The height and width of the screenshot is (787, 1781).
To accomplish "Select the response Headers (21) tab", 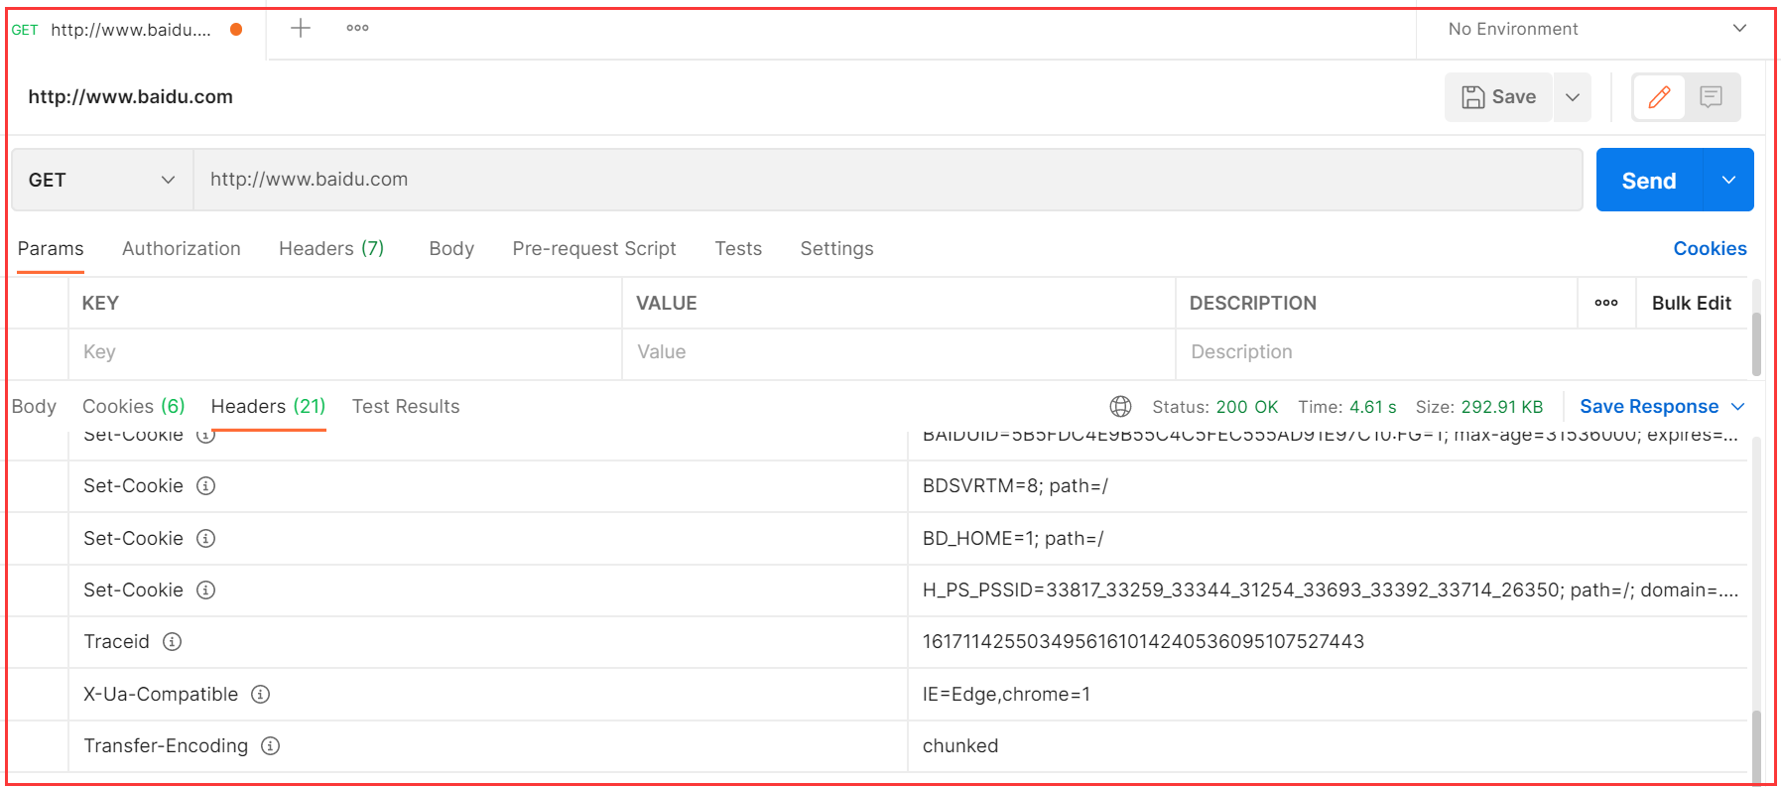I will pos(268,406).
